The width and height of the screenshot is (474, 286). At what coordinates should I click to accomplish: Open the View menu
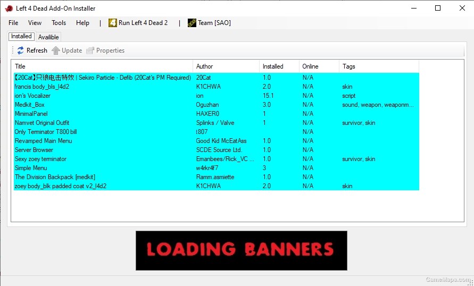point(35,23)
